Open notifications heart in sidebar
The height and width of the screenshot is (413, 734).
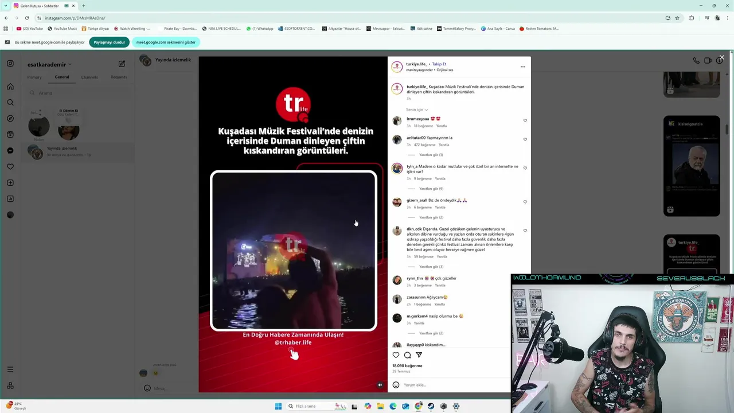pyautogui.click(x=10, y=167)
